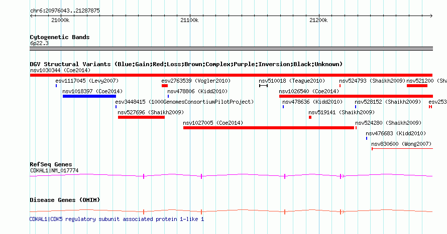Click the Cytogenetic Bands track heading
Image resolution: width=447 pixels, height=234 pixels.
(60, 37)
